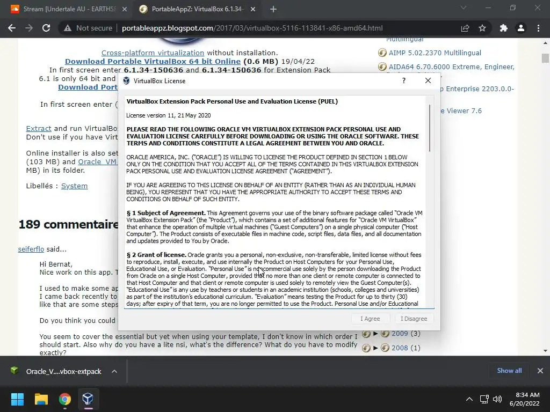The height and width of the screenshot is (412, 550).
Task: Open Chrome from the taskbar
Action: pos(65,399)
